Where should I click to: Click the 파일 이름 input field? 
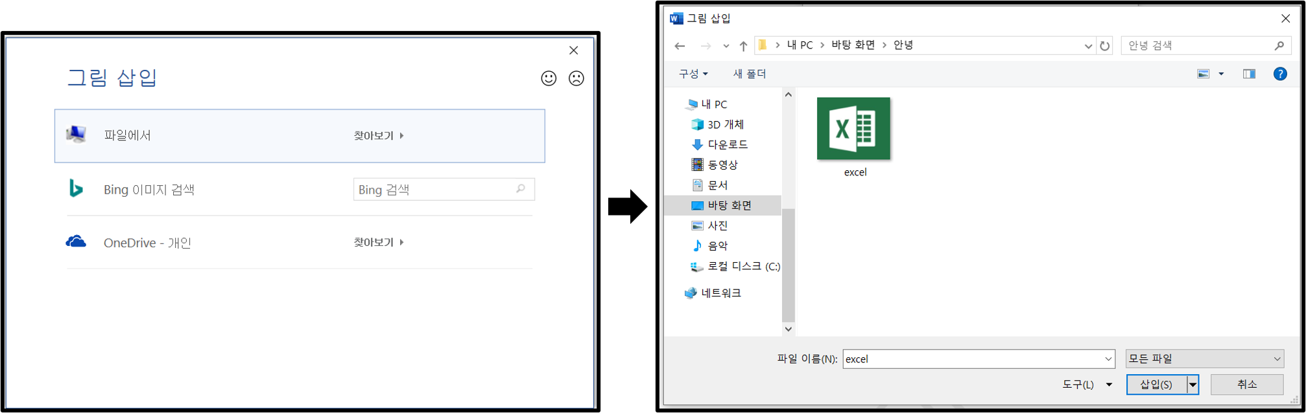click(979, 359)
